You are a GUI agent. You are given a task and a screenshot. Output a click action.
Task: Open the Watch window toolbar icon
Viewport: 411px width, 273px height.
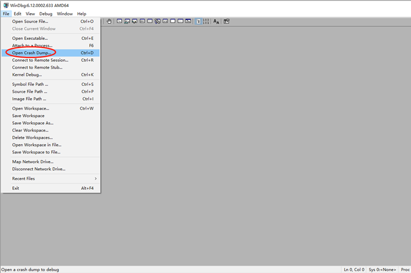point(127,21)
